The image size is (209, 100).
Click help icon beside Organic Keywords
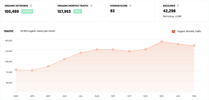click(31, 6)
